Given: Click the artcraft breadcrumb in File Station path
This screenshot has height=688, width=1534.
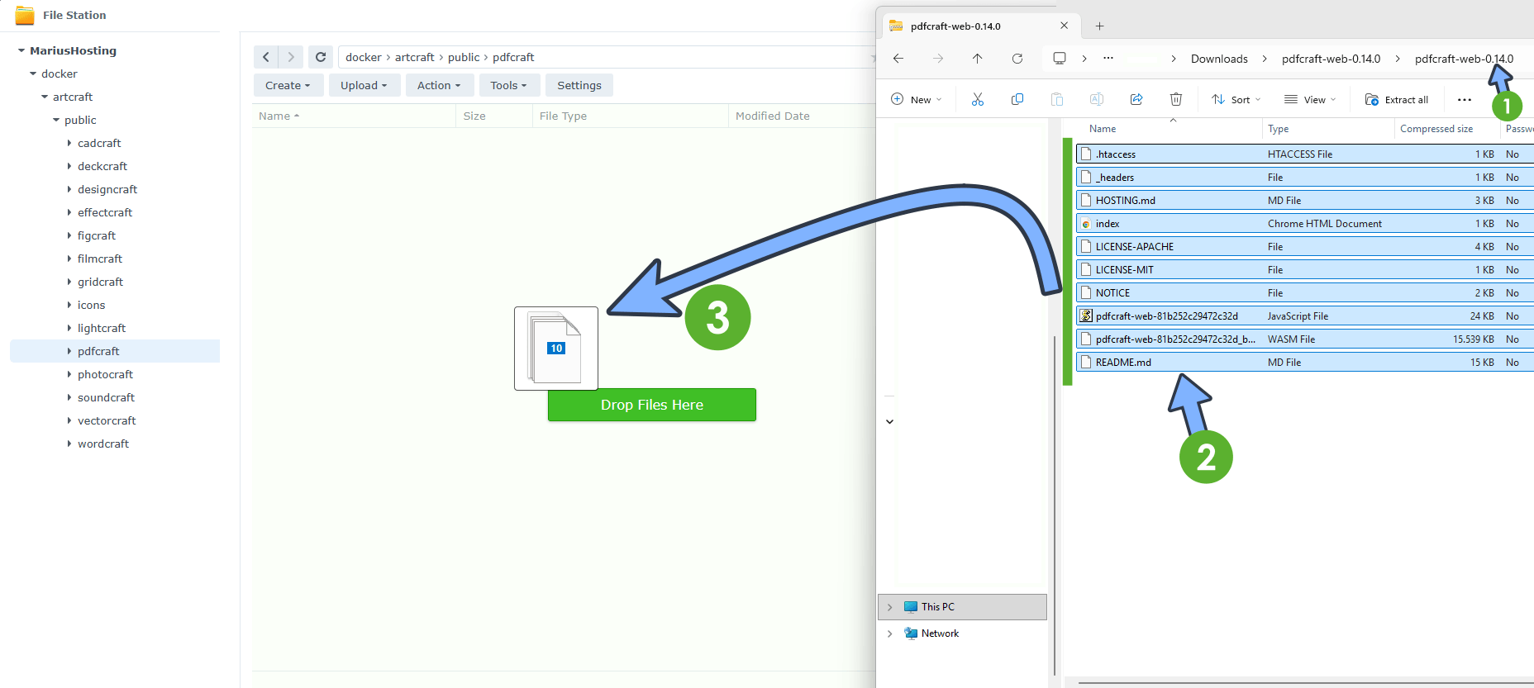Looking at the screenshot, I should tap(414, 57).
